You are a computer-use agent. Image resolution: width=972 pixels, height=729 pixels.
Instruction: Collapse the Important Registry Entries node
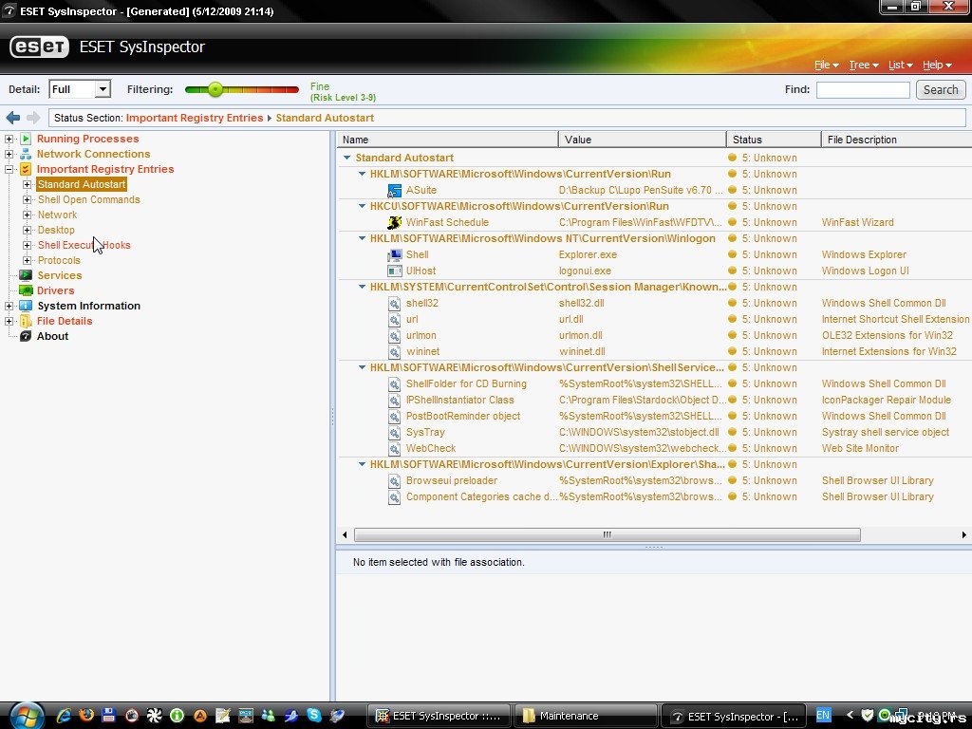coord(9,169)
